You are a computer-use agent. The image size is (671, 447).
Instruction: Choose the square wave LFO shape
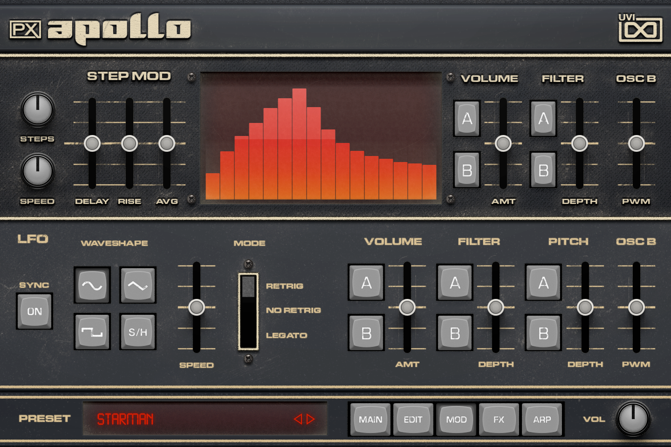[92, 332]
